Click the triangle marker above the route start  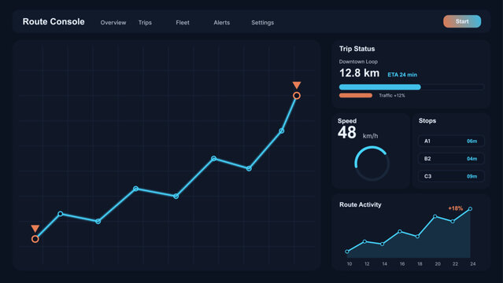(x=35, y=228)
